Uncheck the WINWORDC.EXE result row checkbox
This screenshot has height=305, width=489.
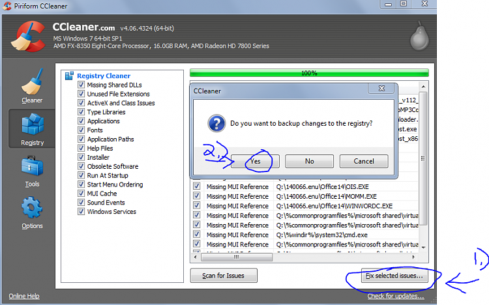point(196,205)
